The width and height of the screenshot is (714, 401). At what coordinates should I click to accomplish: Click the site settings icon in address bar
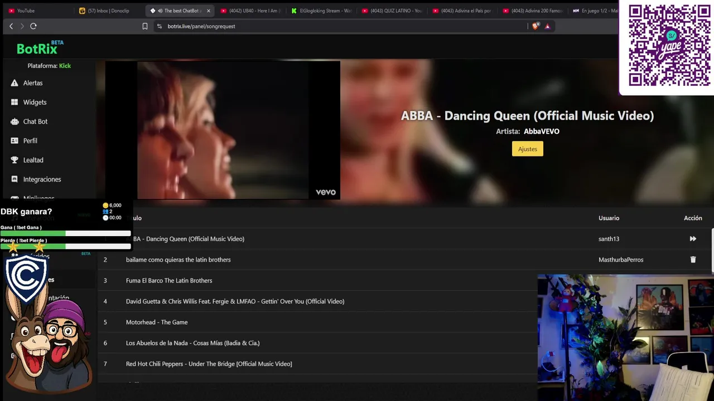[160, 26]
